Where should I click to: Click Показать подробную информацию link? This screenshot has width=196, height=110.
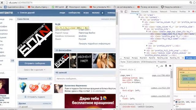[95, 44]
